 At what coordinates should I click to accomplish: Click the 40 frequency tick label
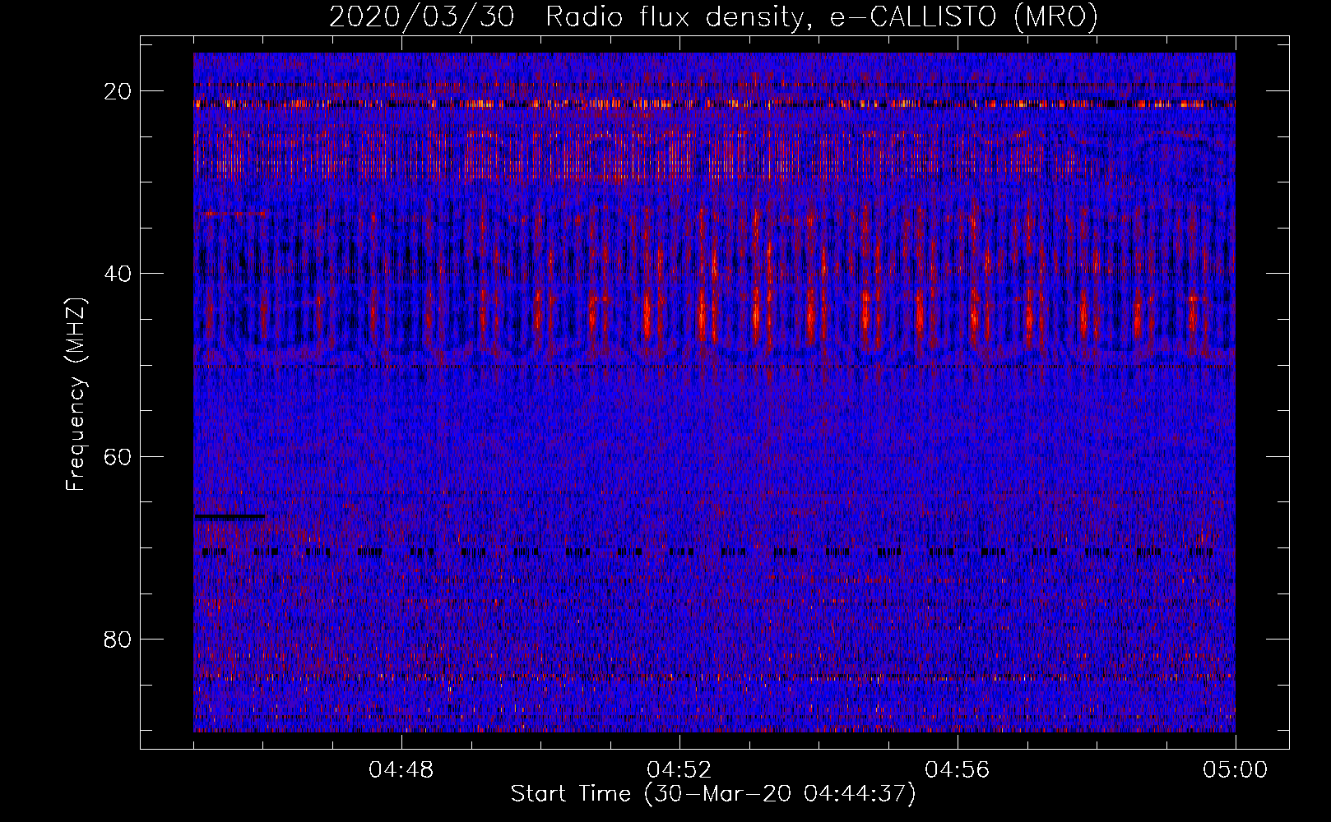click(x=118, y=274)
